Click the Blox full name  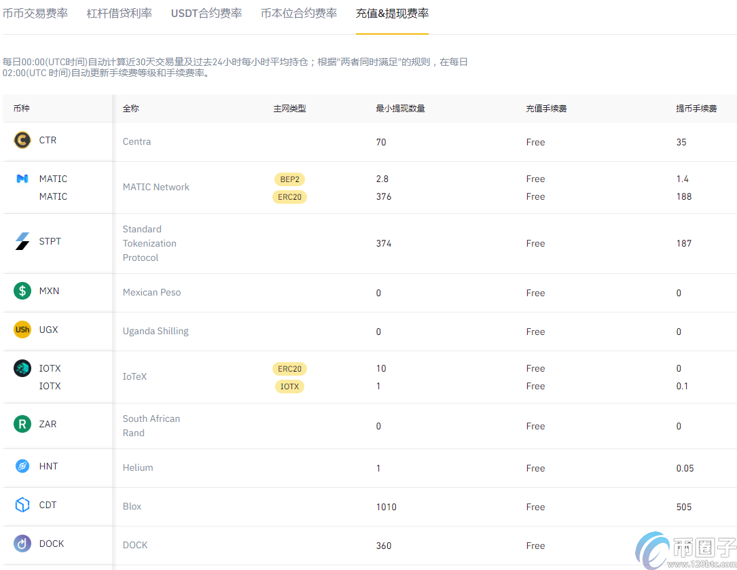pos(132,506)
